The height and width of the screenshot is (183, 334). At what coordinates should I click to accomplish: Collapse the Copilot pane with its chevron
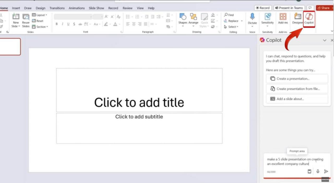click(x=325, y=40)
